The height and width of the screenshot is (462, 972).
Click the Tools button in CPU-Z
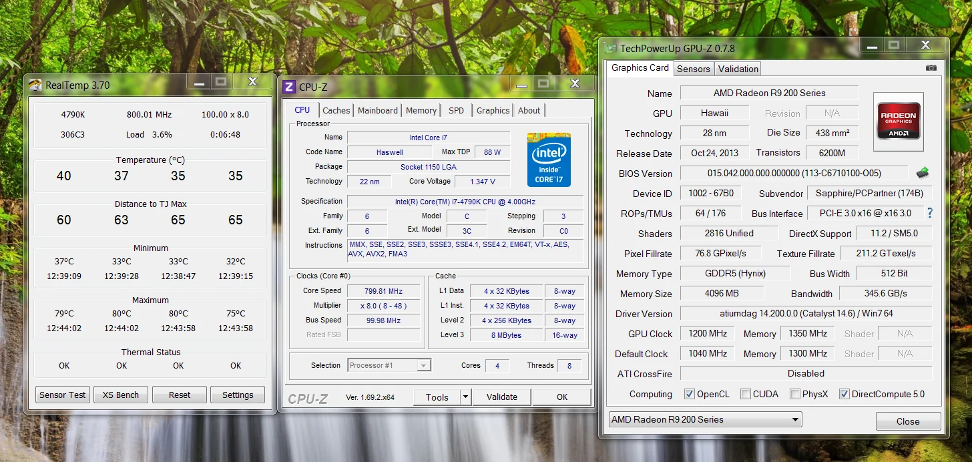[437, 397]
